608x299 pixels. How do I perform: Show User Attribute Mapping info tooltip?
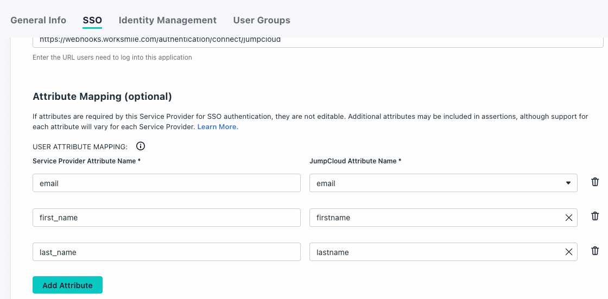coord(141,146)
